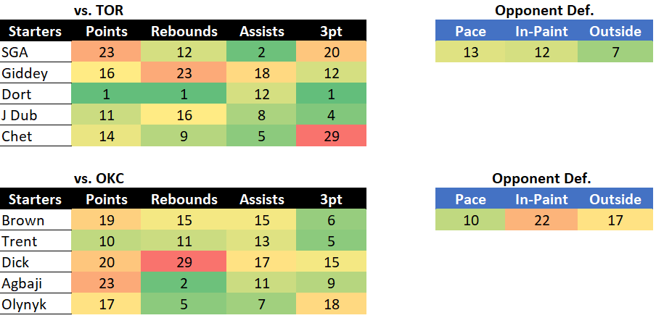The width and height of the screenshot is (656, 318).
Task: Select SGA's Points cell showing 23
Action: [x=106, y=52]
